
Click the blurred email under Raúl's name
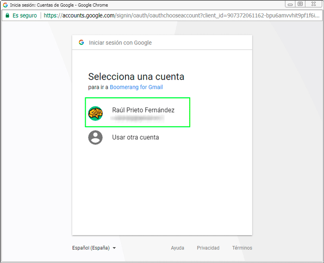tap(137, 119)
